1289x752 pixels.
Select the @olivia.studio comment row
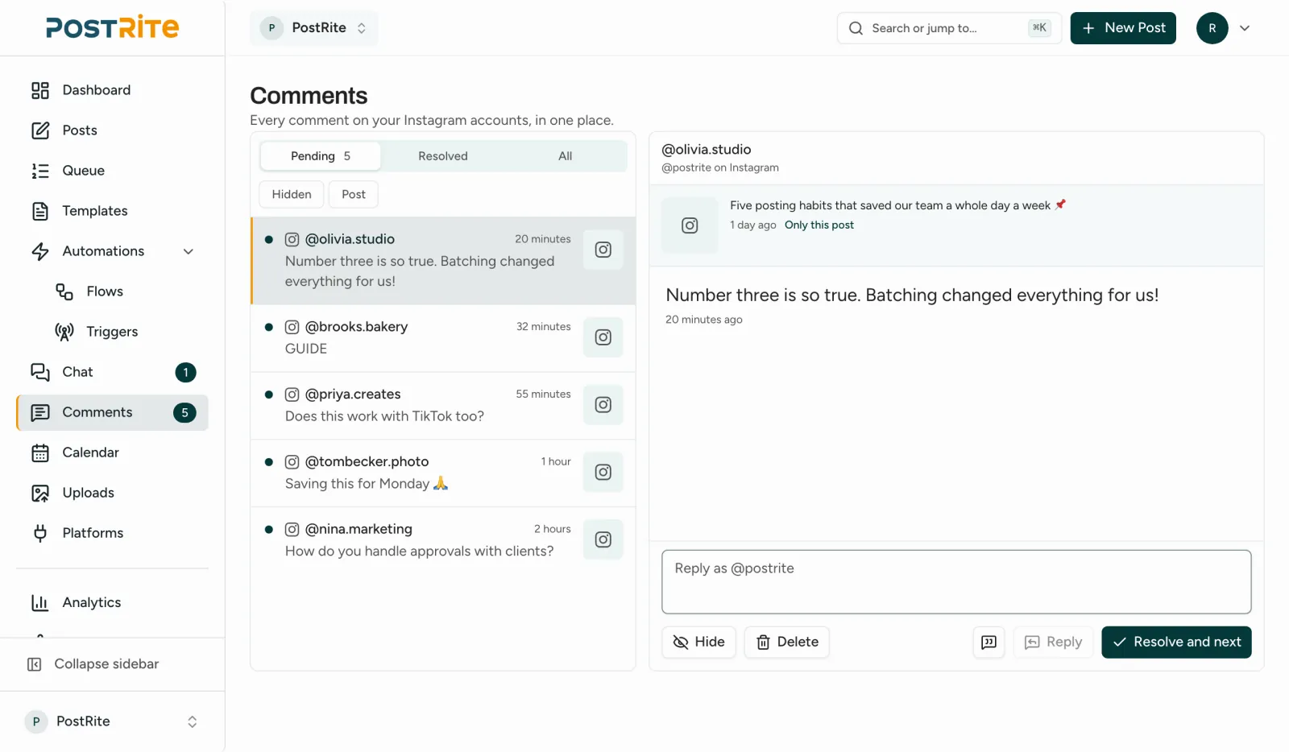click(443, 261)
